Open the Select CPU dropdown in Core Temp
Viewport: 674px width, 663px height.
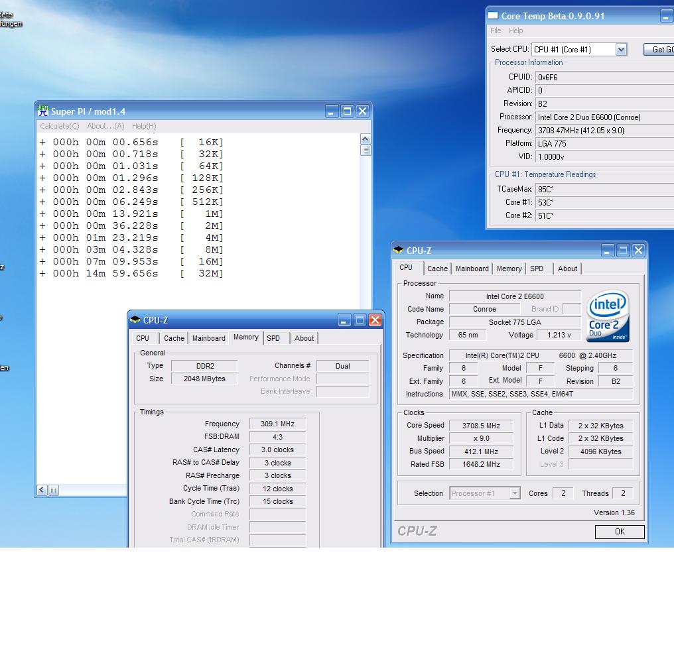point(621,50)
